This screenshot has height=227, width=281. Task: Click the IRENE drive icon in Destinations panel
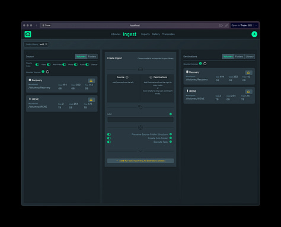[x=187, y=91]
